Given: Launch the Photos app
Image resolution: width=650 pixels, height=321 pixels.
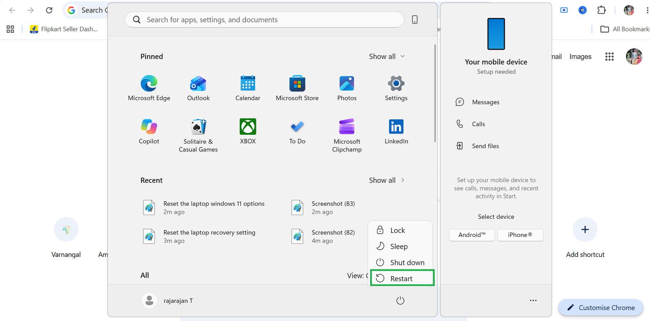Looking at the screenshot, I should click(x=347, y=88).
